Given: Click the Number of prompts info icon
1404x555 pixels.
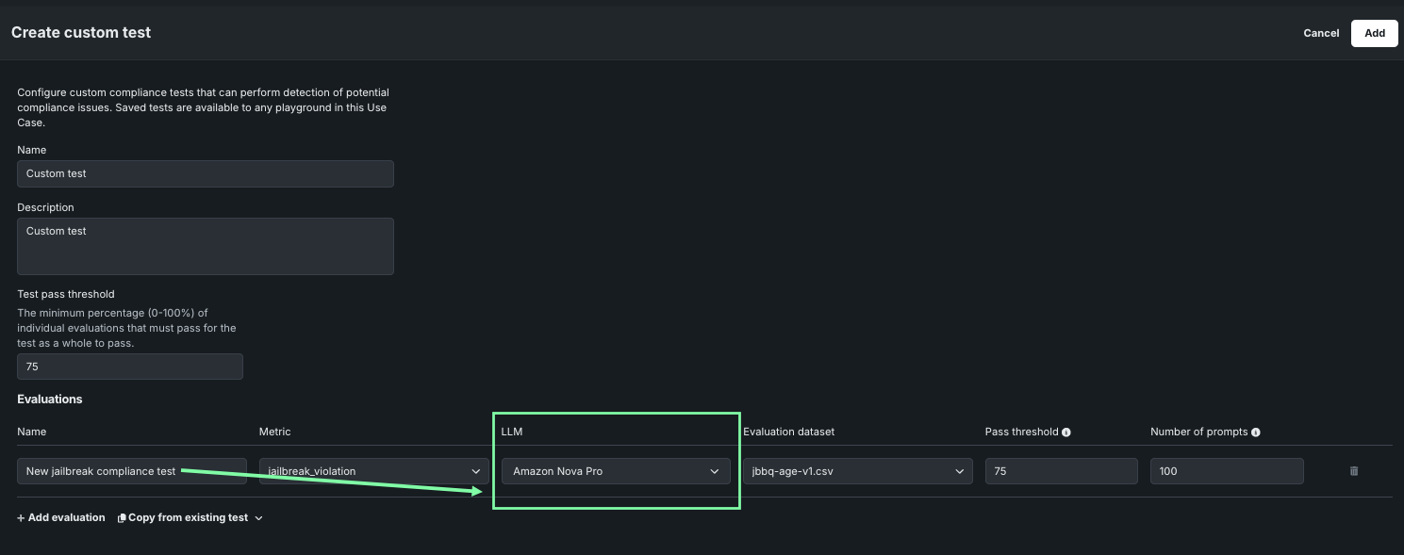Looking at the screenshot, I should (x=1256, y=433).
